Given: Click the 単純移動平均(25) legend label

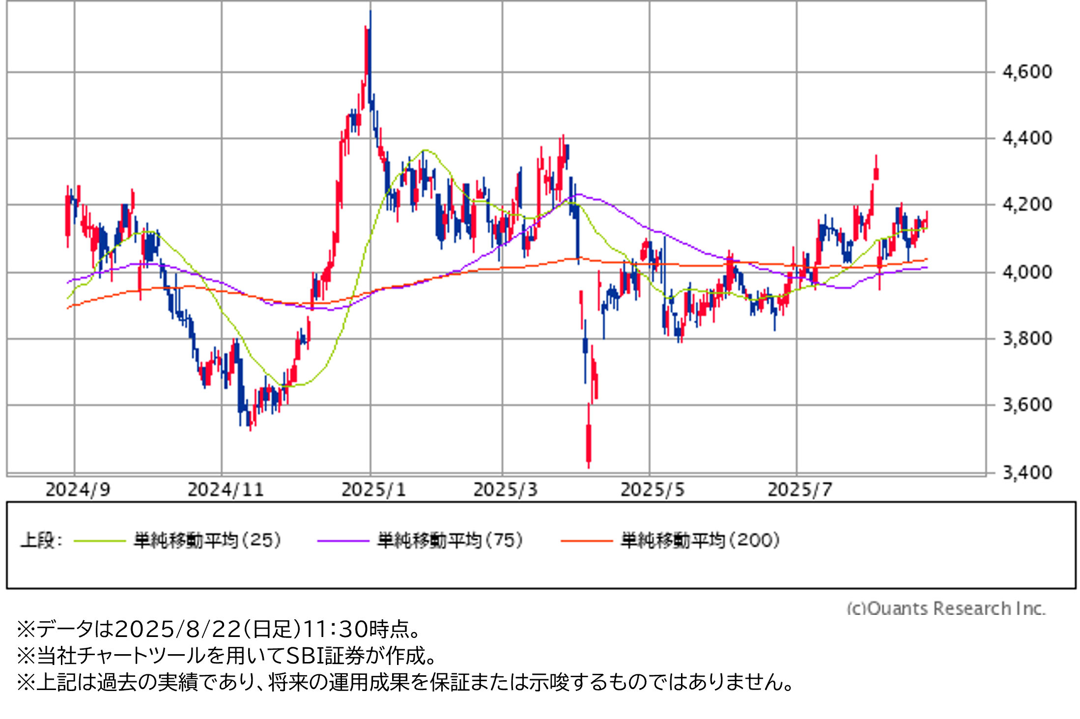Looking at the screenshot, I should tap(207, 540).
